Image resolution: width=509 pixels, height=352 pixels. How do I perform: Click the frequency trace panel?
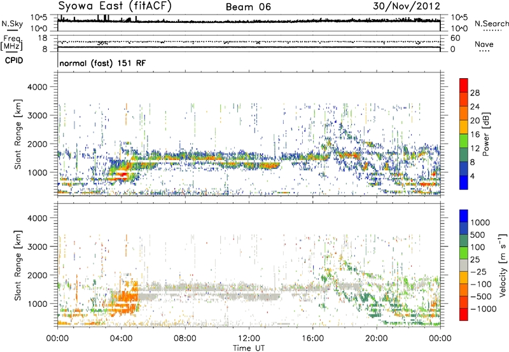click(x=249, y=43)
